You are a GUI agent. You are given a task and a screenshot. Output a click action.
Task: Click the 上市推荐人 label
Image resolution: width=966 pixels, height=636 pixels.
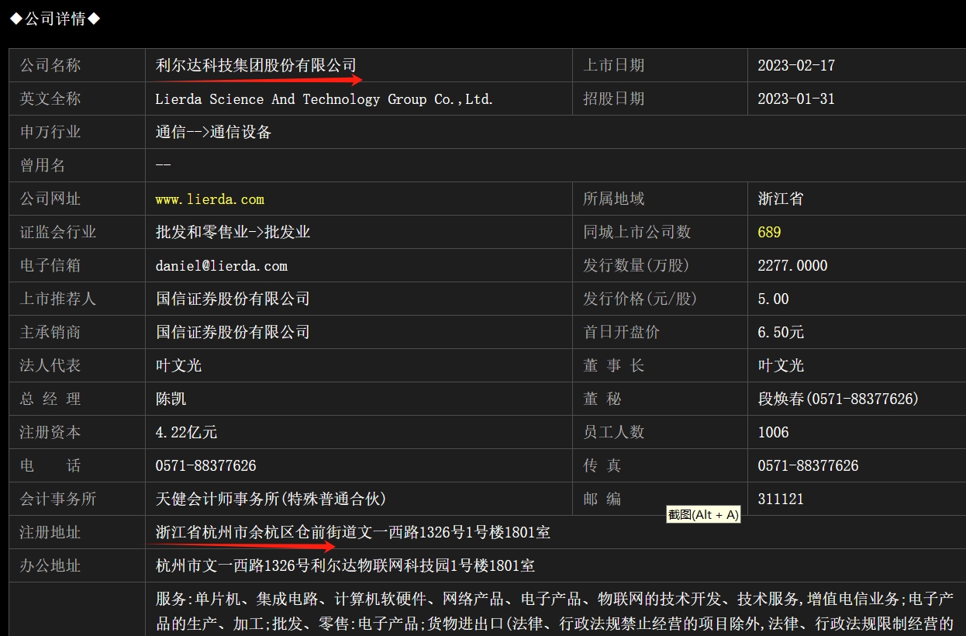click(x=58, y=299)
